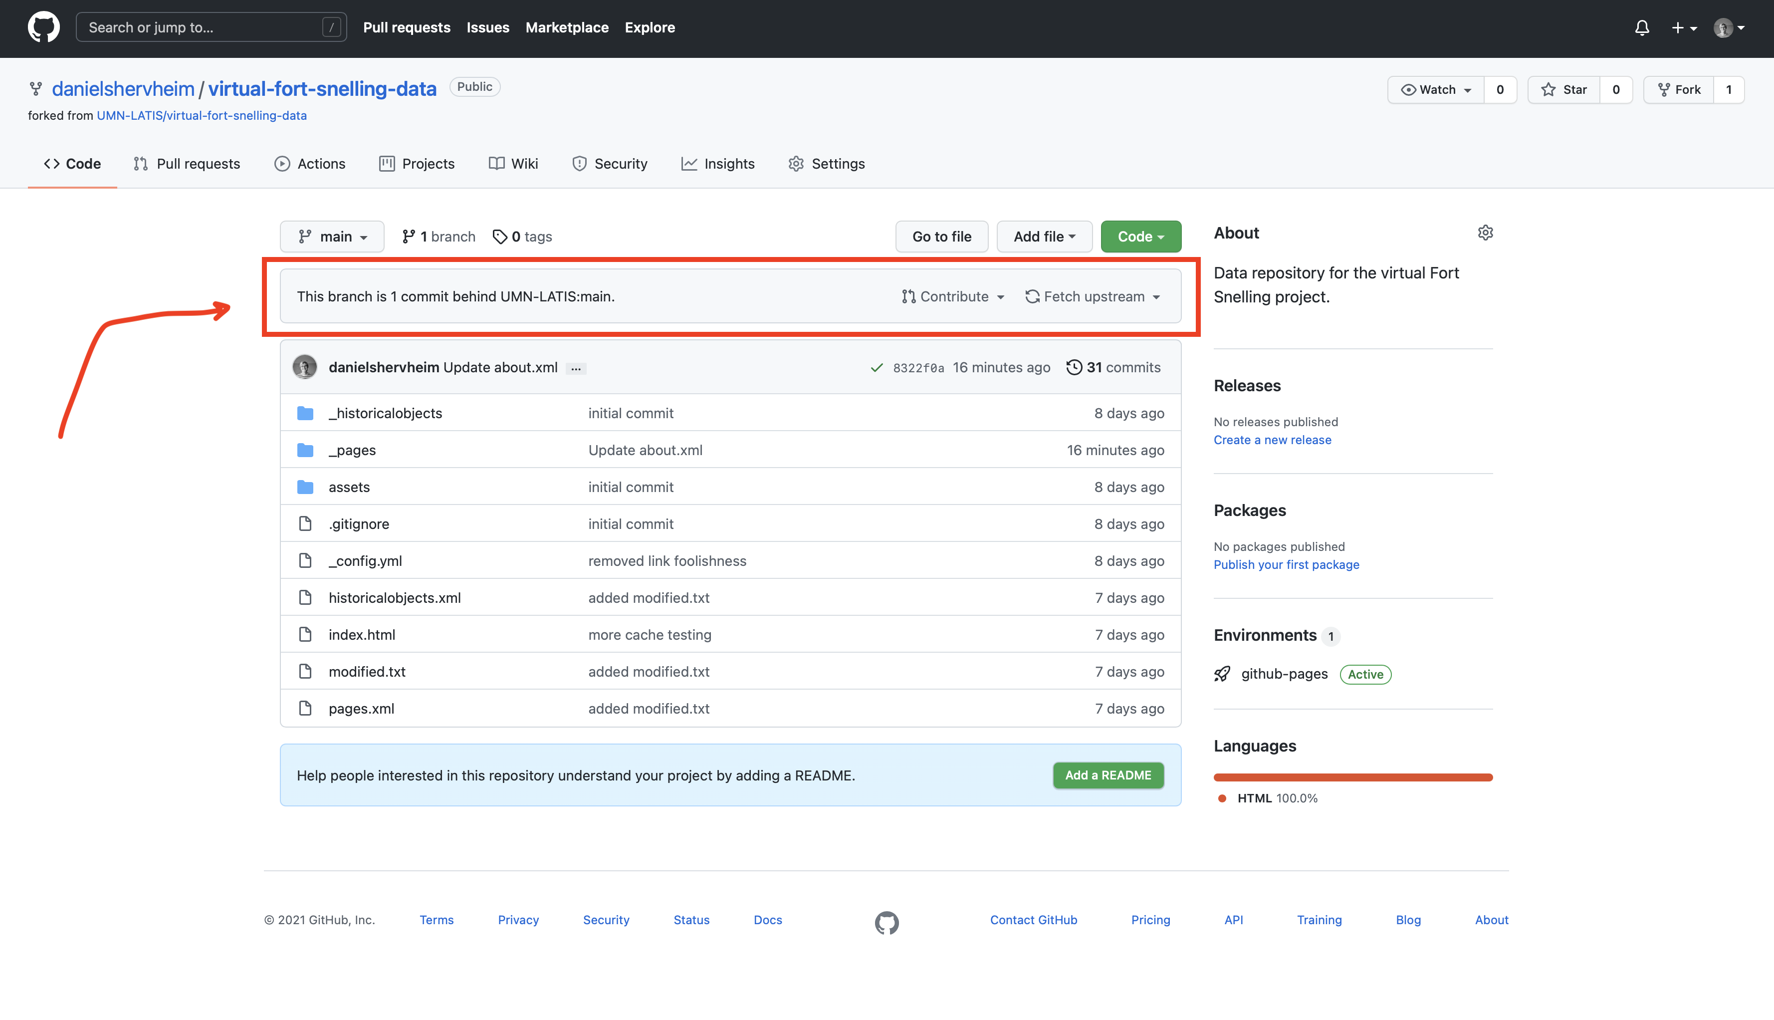
Task: Click the HTML language bar
Action: pos(1352,777)
